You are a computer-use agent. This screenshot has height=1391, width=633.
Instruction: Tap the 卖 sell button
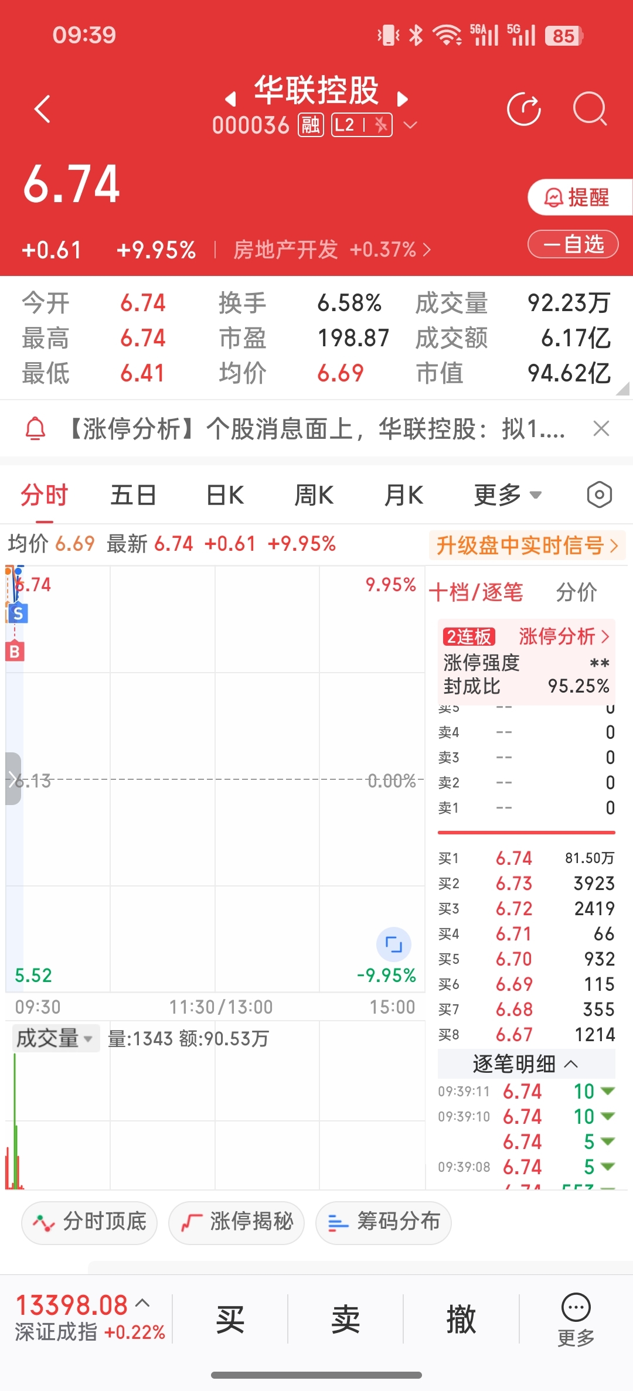pyautogui.click(x=346, y=1320)
